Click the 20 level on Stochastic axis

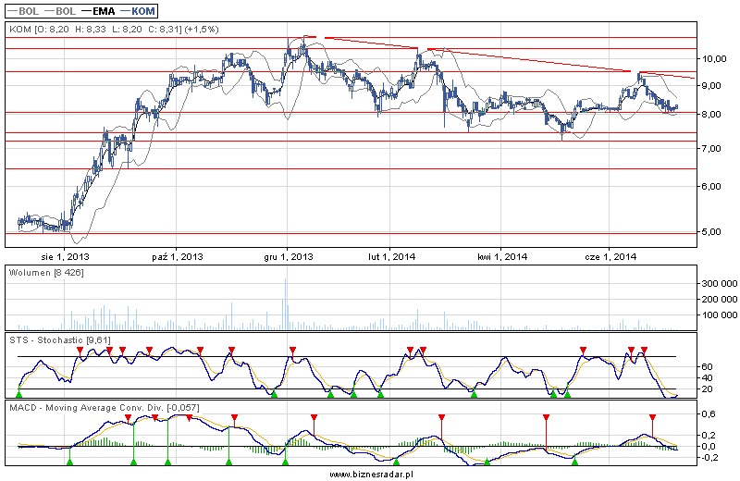click(707, 389)
